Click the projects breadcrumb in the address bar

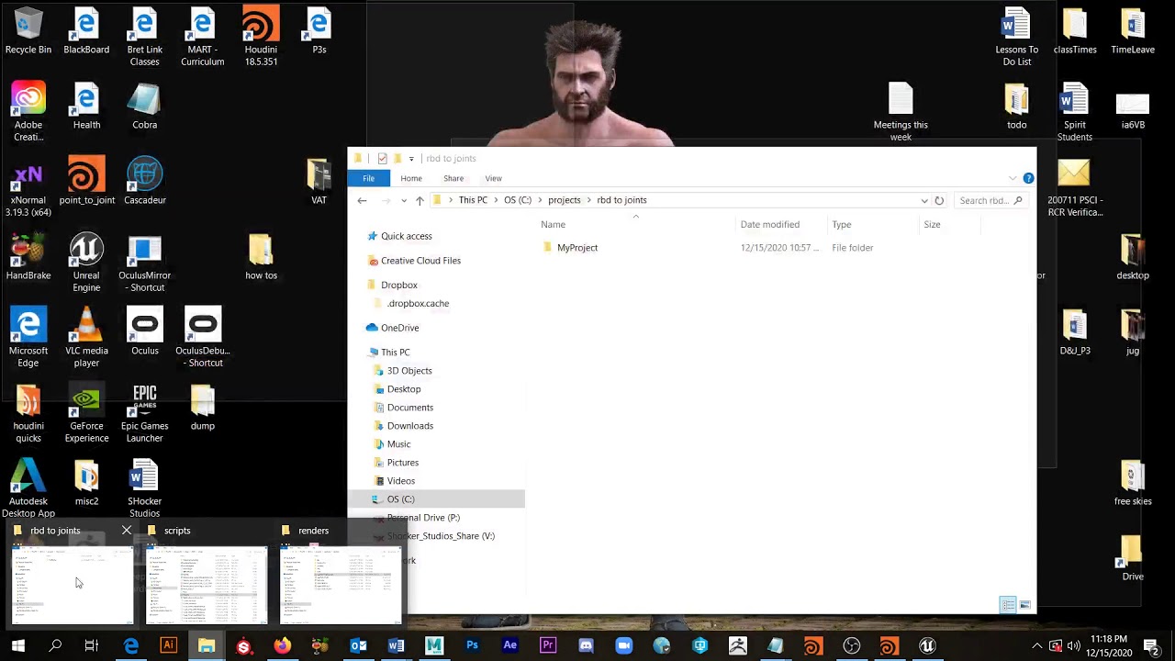[x=564, y=200]
